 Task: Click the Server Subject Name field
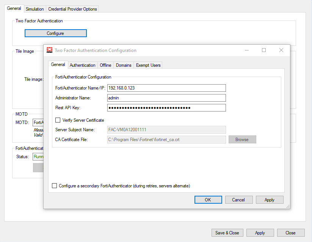point(166,130)
